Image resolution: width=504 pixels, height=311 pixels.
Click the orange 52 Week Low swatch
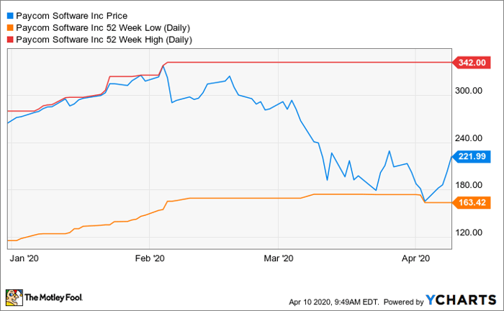[x=8, y=27]
